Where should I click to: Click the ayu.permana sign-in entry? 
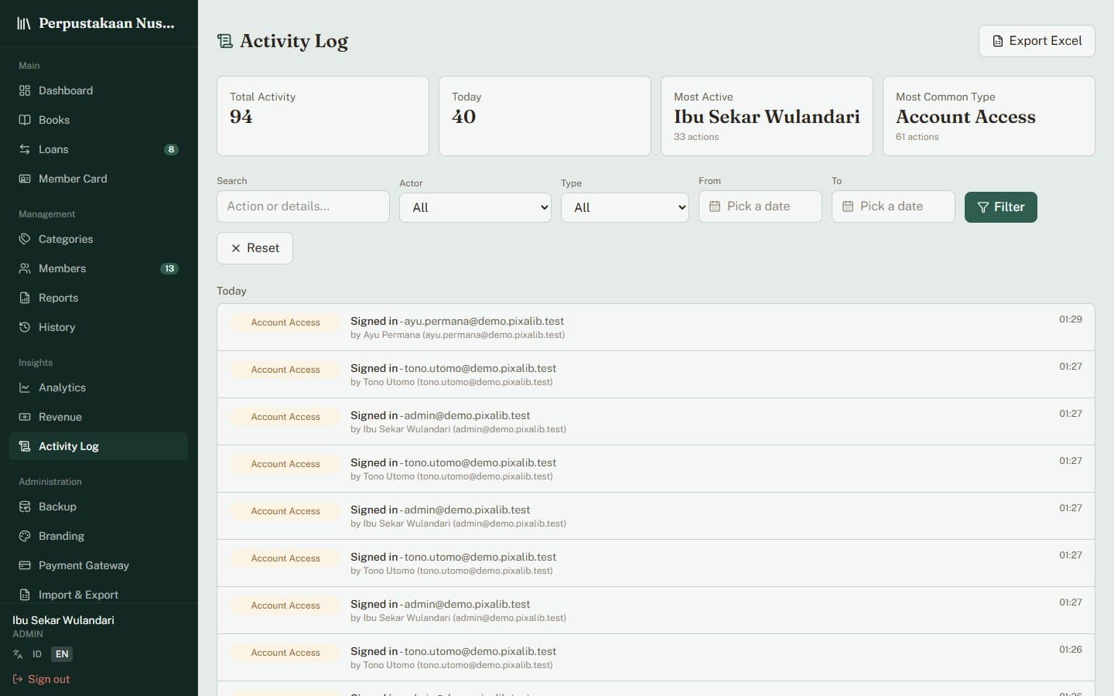[x=656, y=327]
